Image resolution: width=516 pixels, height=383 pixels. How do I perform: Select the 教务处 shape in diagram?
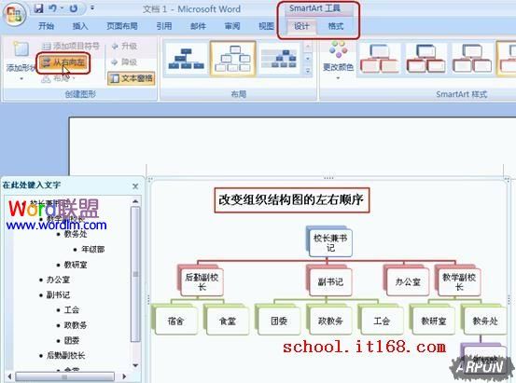[484, 321]
